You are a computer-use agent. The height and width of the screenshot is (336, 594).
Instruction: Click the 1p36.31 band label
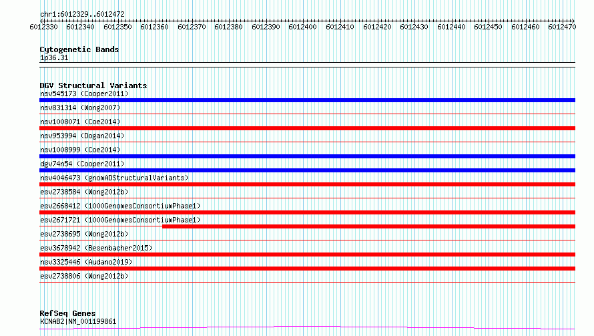(54, 57)
